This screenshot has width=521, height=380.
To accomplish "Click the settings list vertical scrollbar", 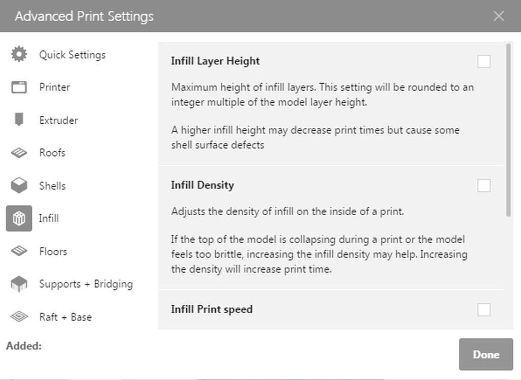I will (x=508, y=130).
